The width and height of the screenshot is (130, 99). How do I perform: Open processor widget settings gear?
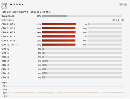[121, 4]
